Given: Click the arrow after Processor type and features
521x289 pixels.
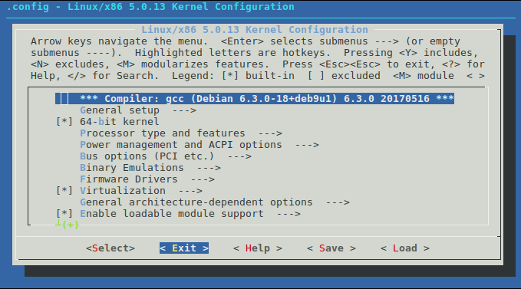Looking at the screenshot, I should 270,133.
